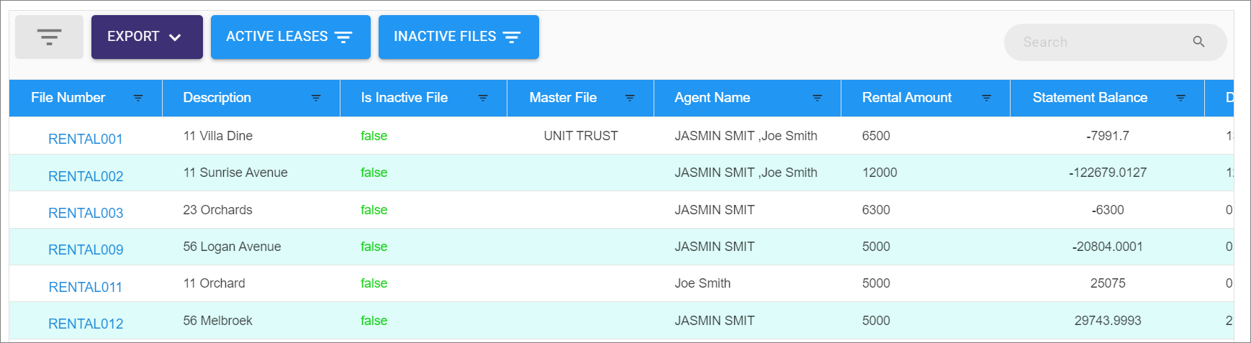The image size is (1251, 343).
Task: Open file RENTAL003
Action: [86, 213]
